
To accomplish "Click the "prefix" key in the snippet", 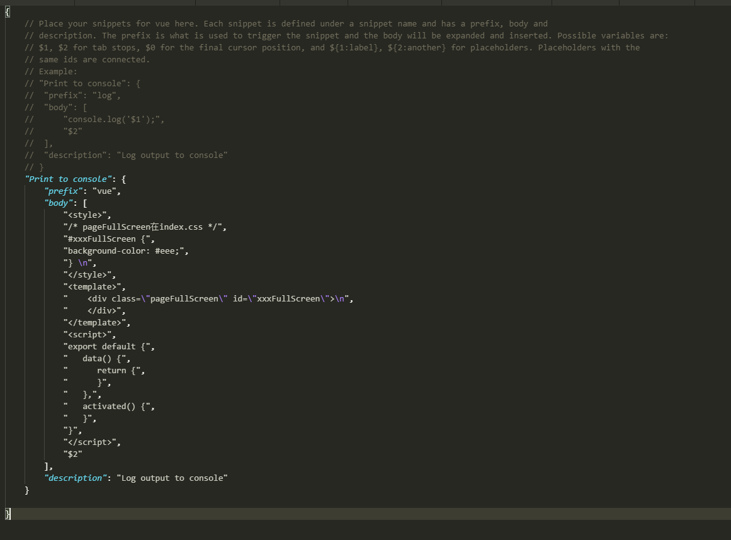I will pyautogui.click(x=63, y=191).
